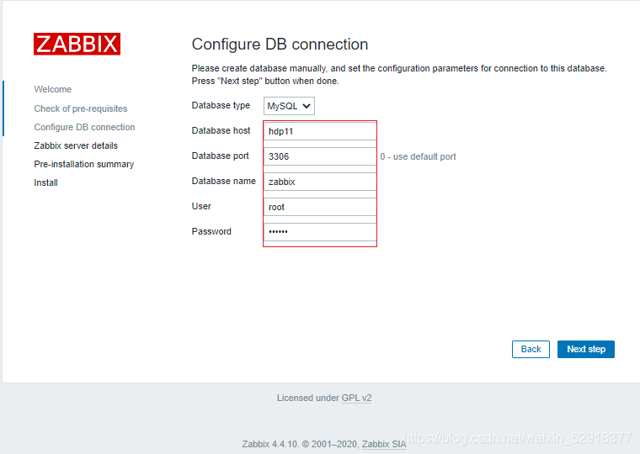The image size is (640, 454).
Task: Click the 'Please create database manually' instruction text
Action: point(399,75)
